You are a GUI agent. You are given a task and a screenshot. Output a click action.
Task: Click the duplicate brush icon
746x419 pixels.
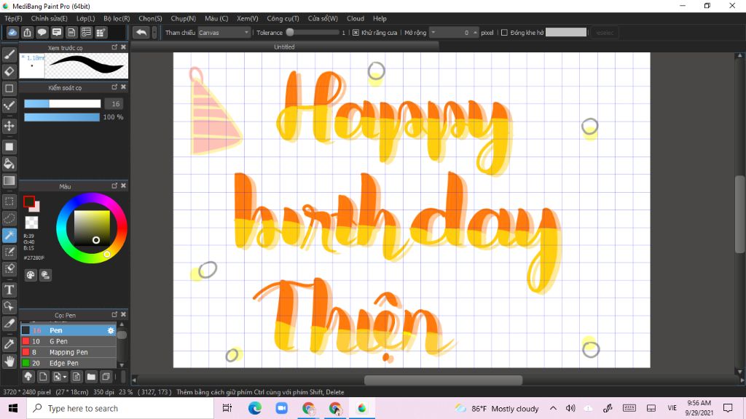106,377
